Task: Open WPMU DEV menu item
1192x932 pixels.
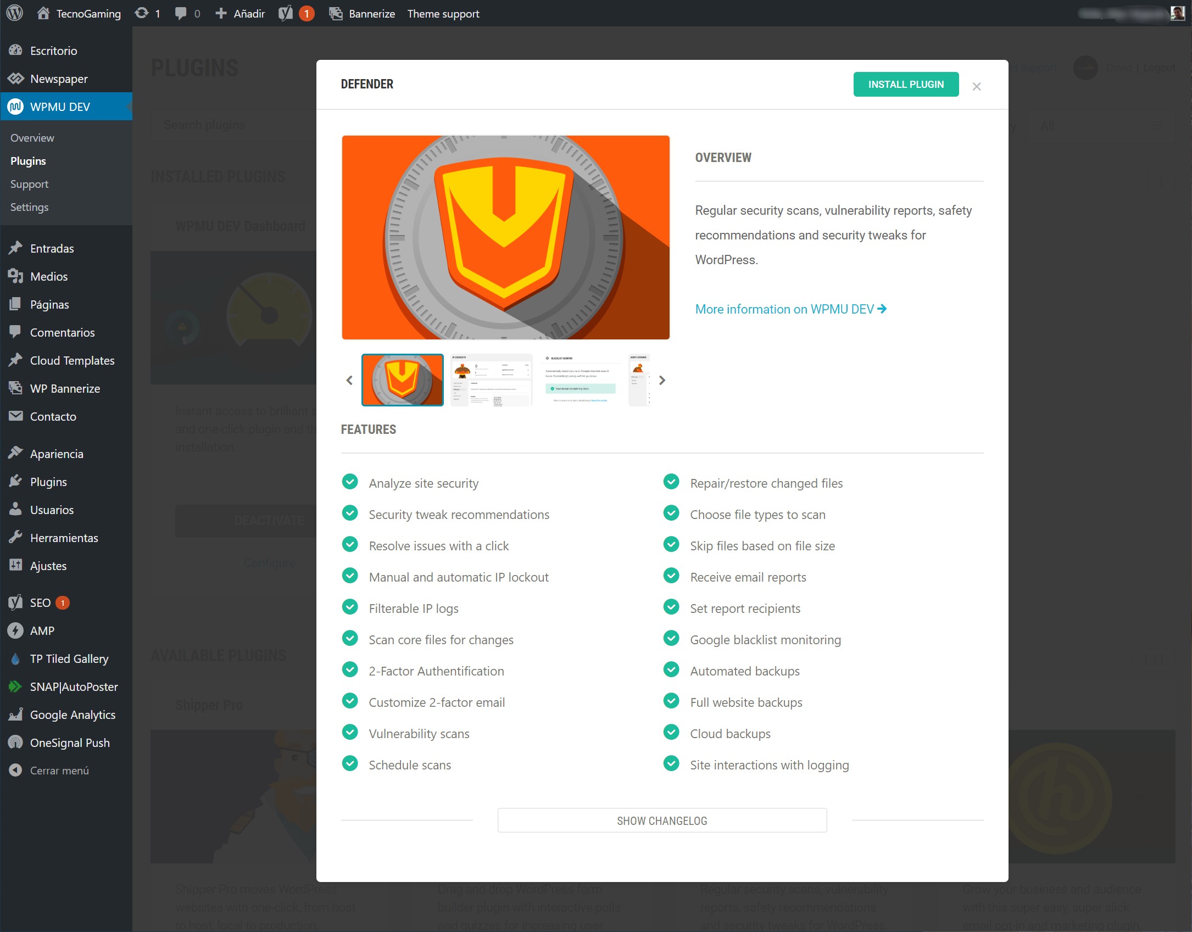Action: pyautogui.click(x=66, y=107)
